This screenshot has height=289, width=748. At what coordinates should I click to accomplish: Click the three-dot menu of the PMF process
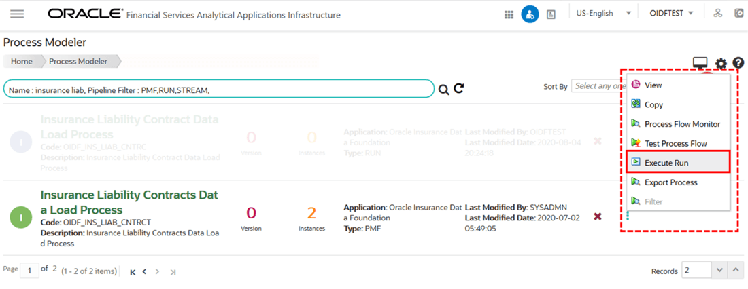[628, 216]
